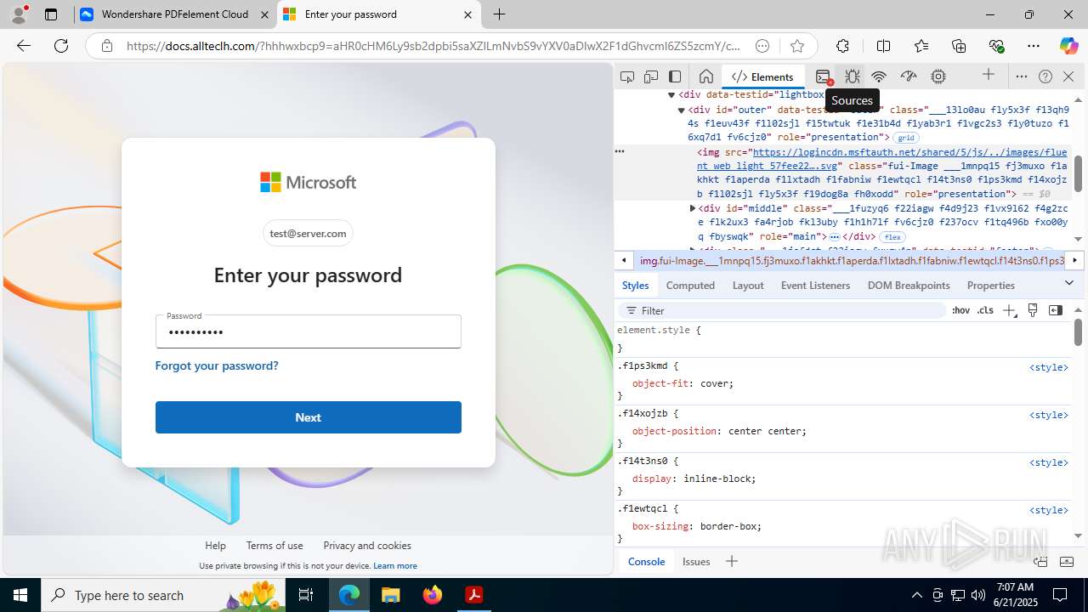The image size is (1088, 612).
Task: Click the test@server.com account pill
Action: tap(308, 233)
